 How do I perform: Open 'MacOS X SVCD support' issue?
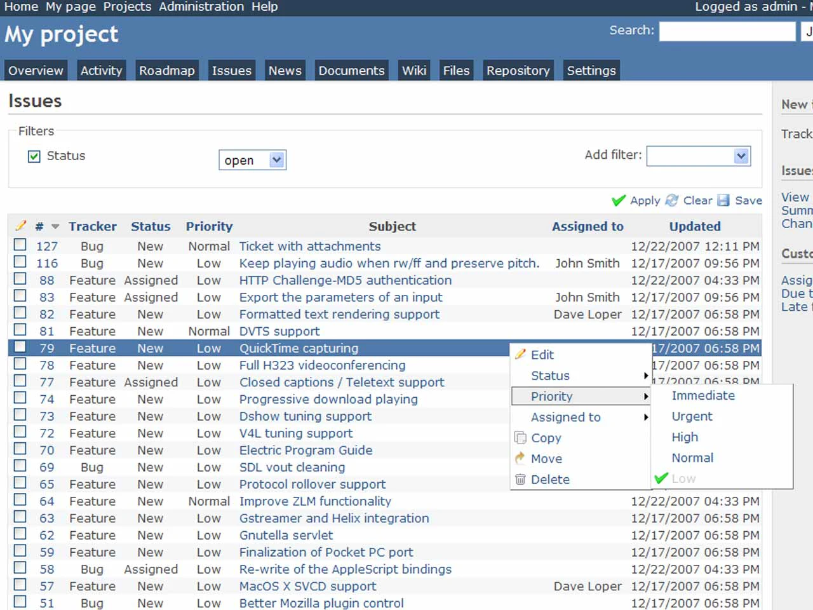(307, 586)
